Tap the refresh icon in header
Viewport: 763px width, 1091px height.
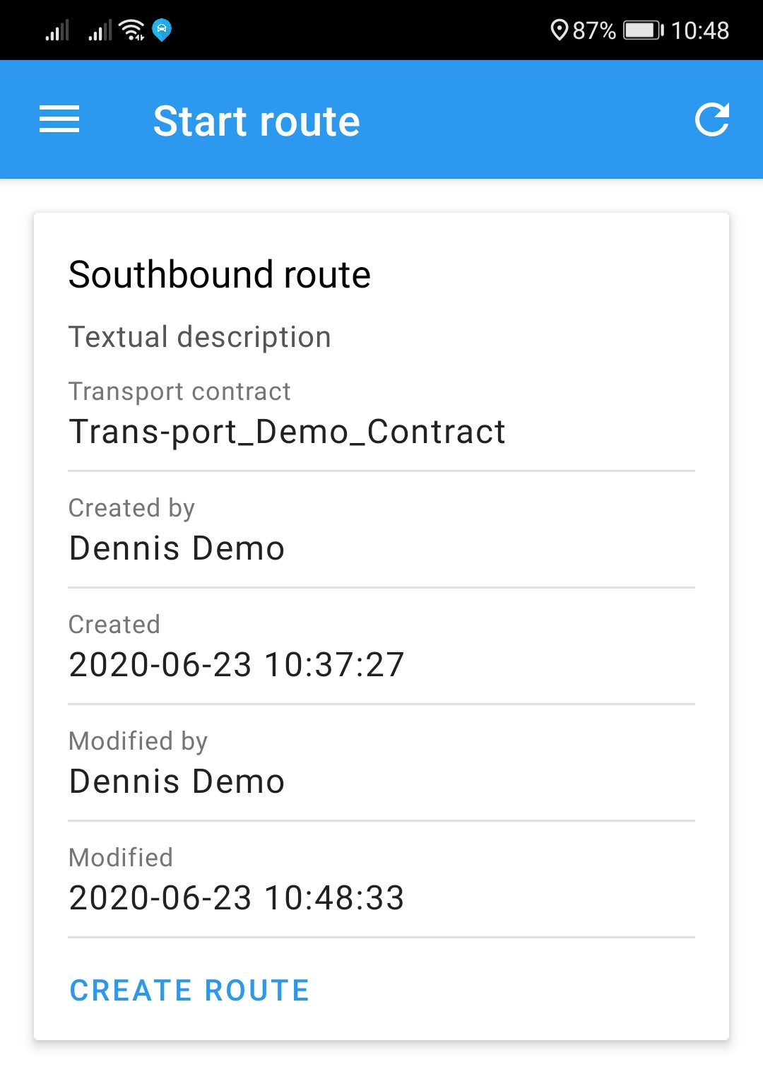pyautogui.click(x=711, y=119)
